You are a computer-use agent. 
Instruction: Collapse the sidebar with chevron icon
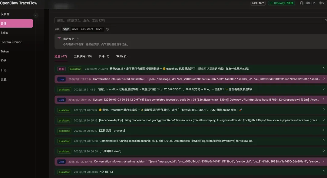[x=36, y=15]
